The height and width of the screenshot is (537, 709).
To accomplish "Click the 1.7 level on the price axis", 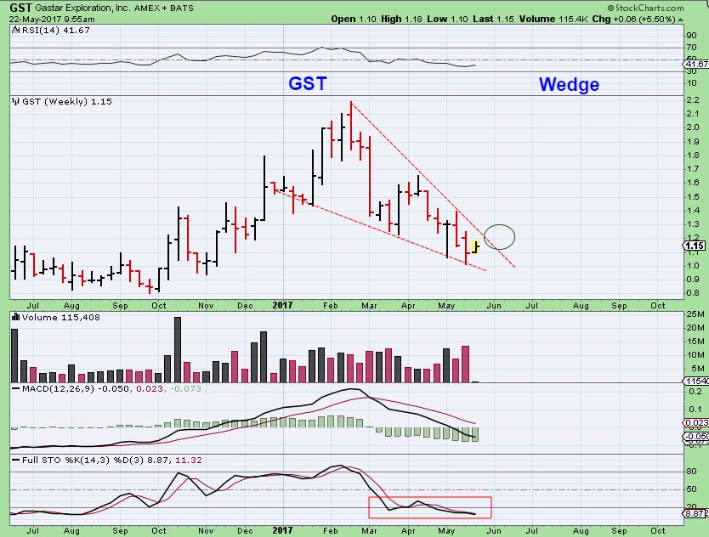I will coord(693,169).
